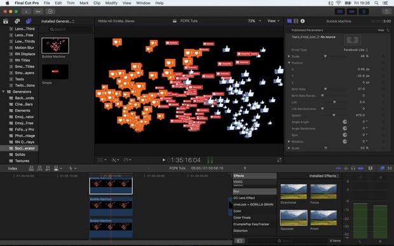394x246 pixels.
Task: Select the Distortion effects category
Action: (255, 231)
